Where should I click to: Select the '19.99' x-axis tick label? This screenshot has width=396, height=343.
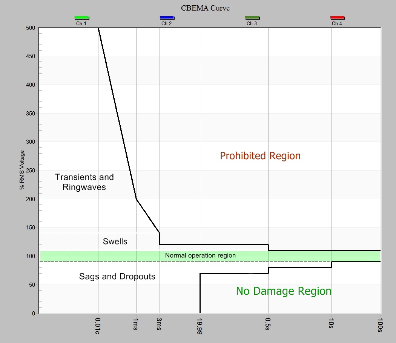tap(200, 326)
